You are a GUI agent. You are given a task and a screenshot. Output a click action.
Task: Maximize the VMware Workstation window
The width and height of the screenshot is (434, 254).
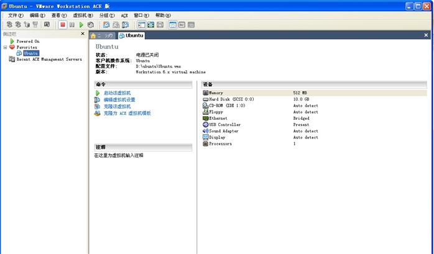tap(418, 6)
